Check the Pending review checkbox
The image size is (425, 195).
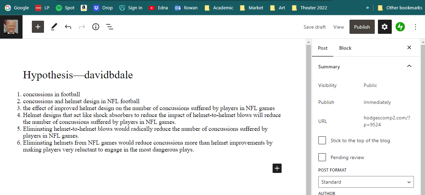coord(322,157)
